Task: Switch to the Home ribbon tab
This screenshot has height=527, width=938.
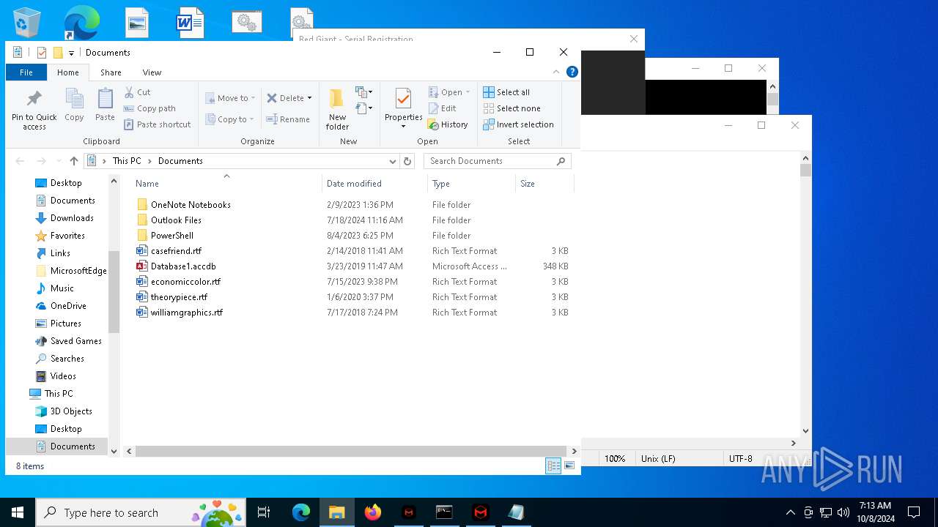Action: (x=68, y=72)
